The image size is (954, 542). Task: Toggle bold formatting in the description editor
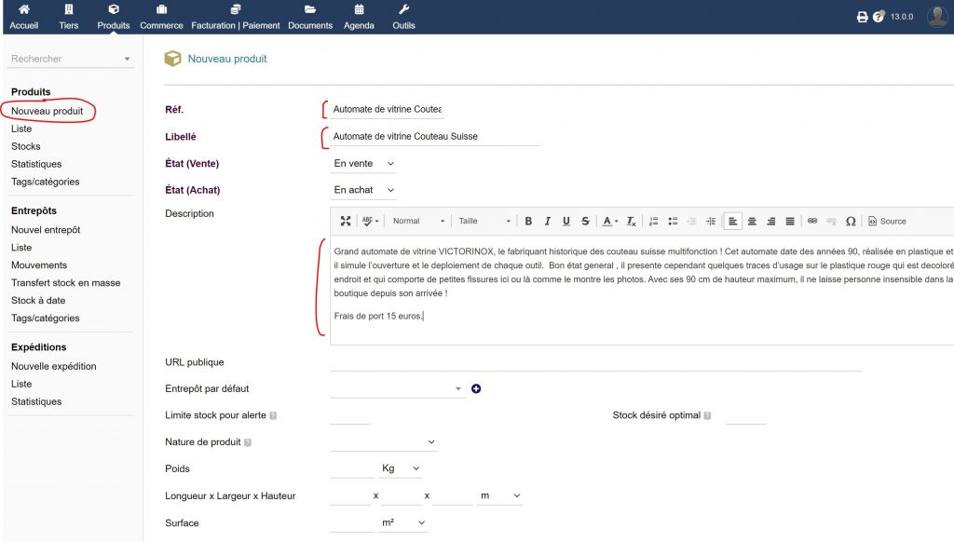(x=528, y=221)
